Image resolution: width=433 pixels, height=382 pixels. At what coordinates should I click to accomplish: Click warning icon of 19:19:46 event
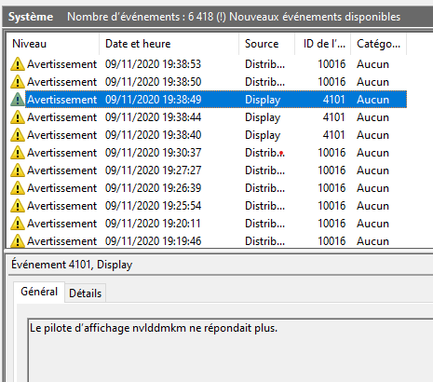[x=18, y=241]
